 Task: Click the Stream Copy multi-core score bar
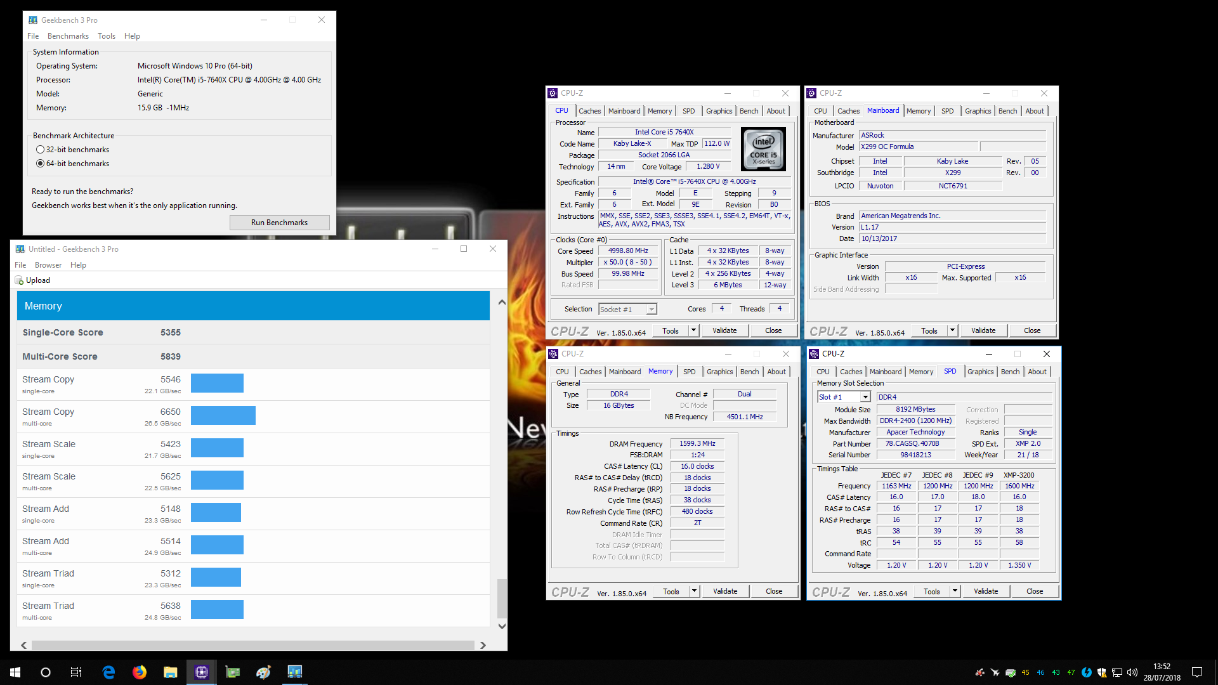(x=223, y=415)
